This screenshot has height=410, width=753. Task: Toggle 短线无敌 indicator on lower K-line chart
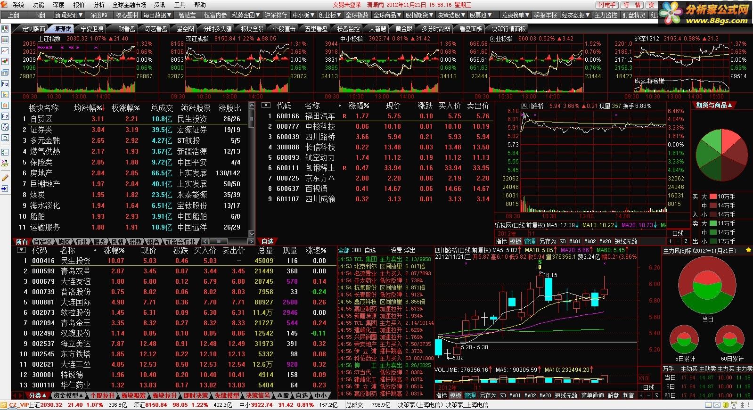566,395
